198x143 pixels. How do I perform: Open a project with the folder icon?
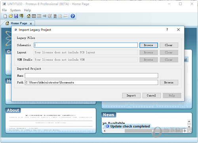[x=11, y=16]
